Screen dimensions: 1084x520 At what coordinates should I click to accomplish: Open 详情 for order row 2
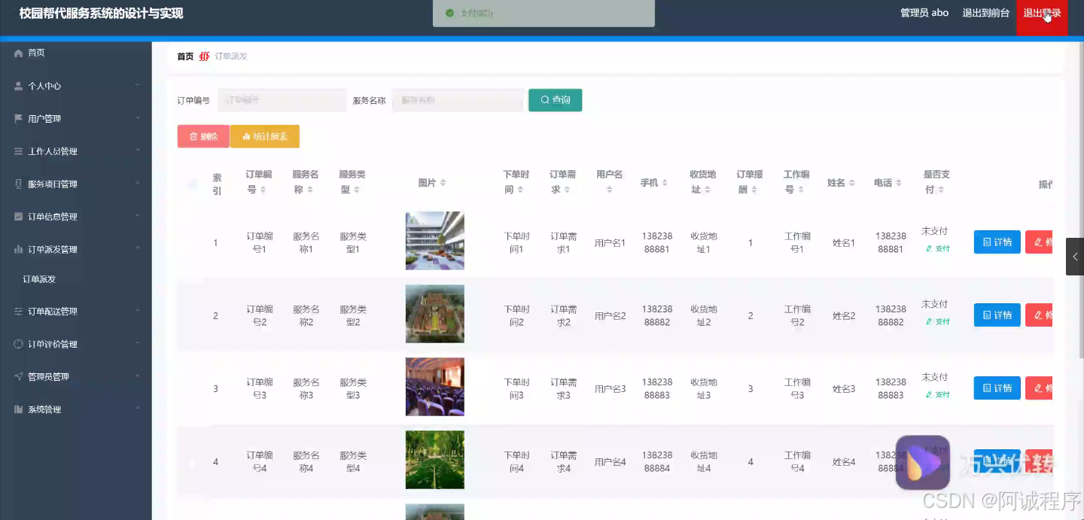click(997, 315)
